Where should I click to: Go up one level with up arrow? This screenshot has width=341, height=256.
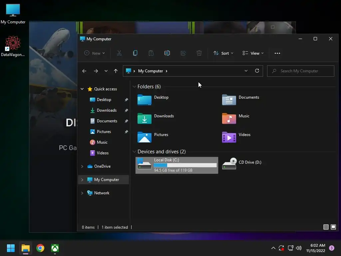tap(116, 71)
